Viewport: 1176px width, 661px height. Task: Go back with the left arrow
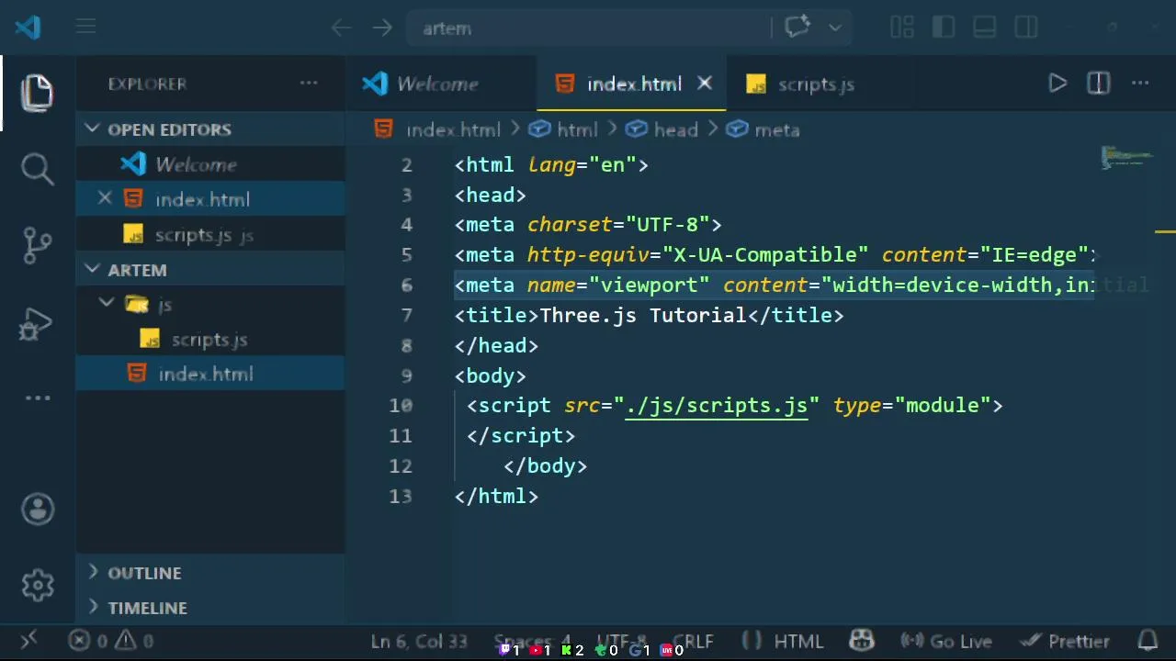tap(341, 28)
